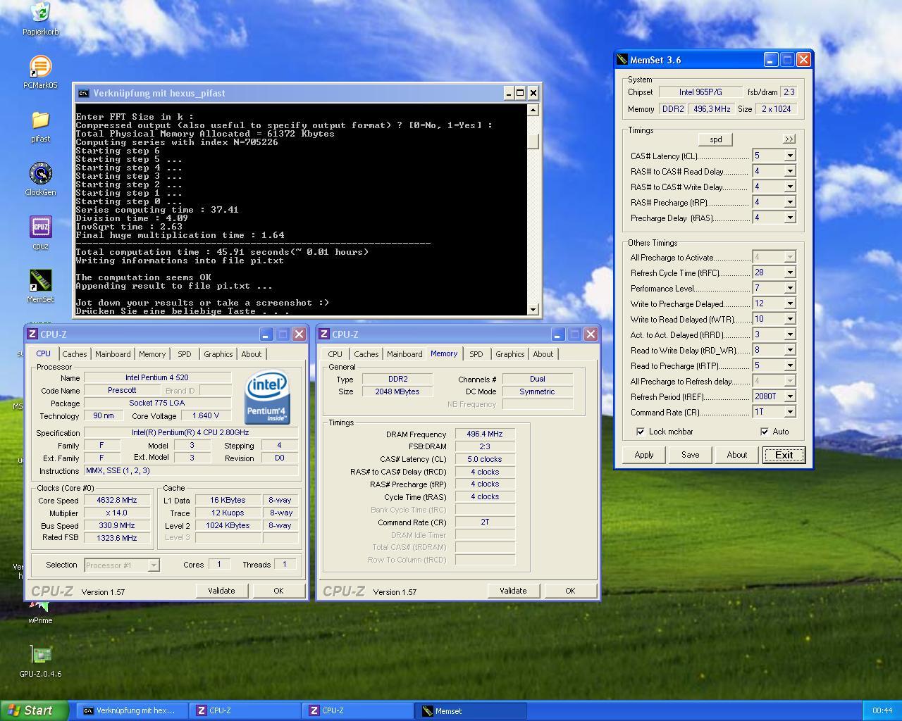The width and height of the screenshot is (902, 721).
Task: Open the RAS# to CAS# Read Delay dropdown
Action: [789, 171]
